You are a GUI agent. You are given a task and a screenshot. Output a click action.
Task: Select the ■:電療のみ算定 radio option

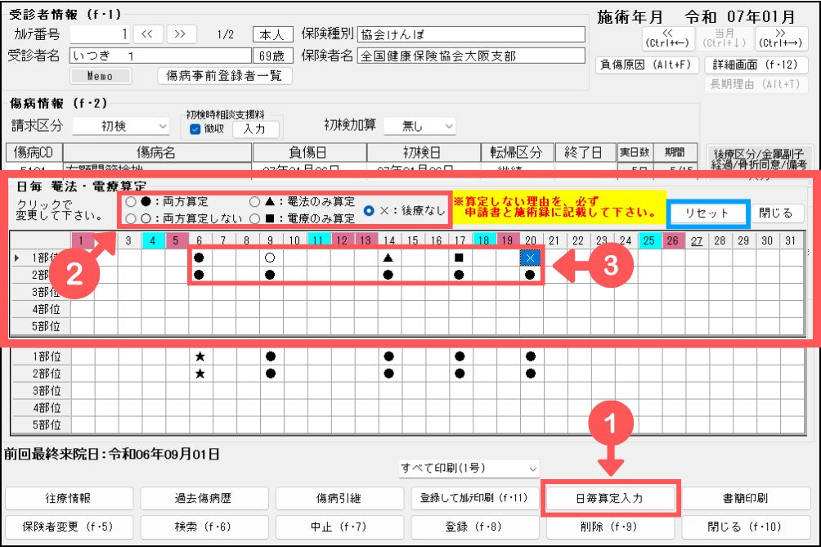255,218
